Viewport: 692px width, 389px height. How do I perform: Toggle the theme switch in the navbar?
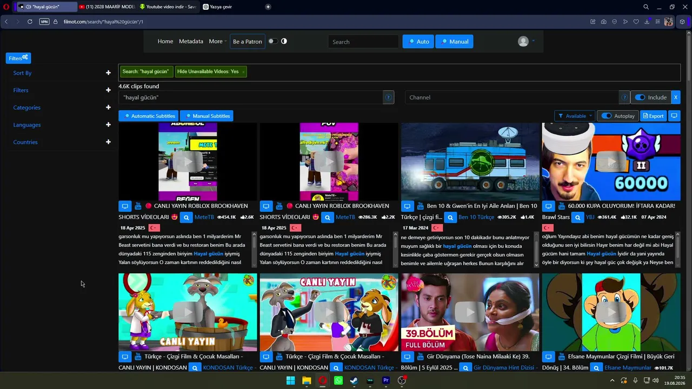pyautogui.click(x=273, y=41)
